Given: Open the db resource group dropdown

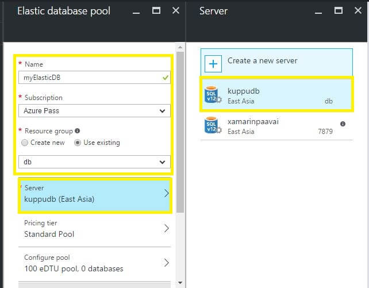Looking at the screenshot, I should click(x=94, y=162).
